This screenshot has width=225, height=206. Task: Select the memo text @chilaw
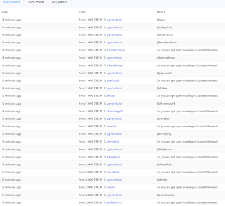click(x=162, y=88)
